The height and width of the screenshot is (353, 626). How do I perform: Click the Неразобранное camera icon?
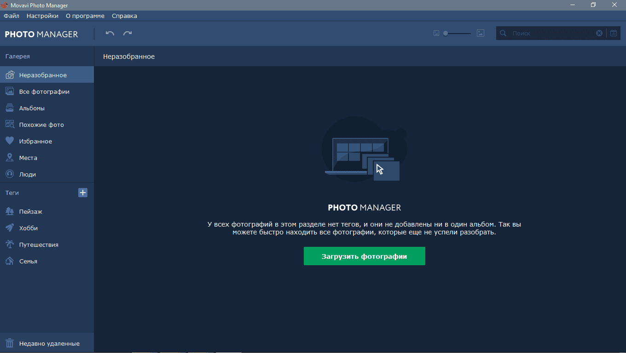click(10, 75)
